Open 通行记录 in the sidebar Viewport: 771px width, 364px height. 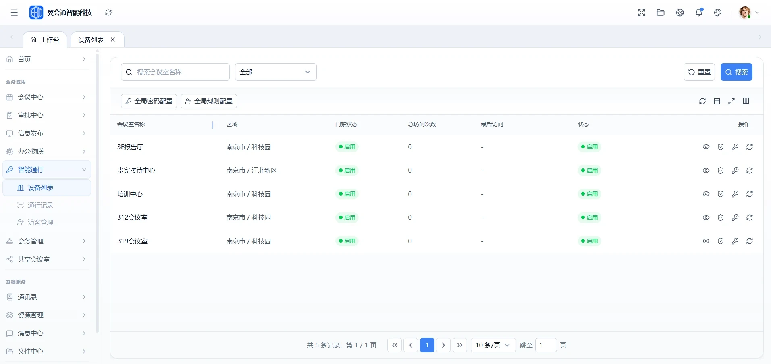click(47, 205)
